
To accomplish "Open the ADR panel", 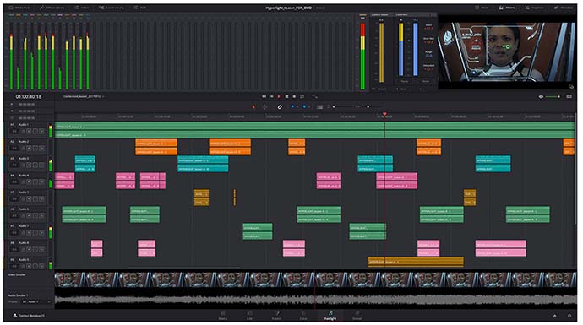I will 140,8.
